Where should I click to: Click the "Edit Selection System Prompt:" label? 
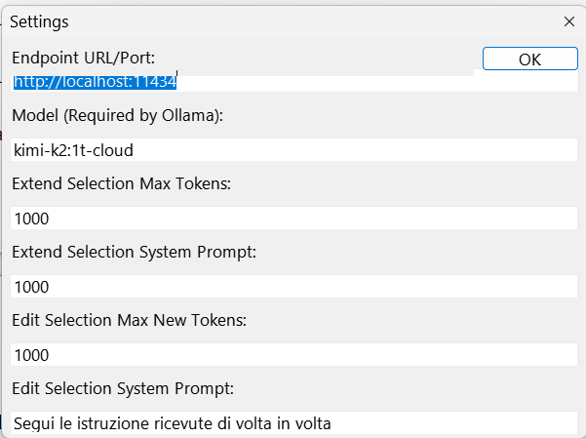pos(123,388)
